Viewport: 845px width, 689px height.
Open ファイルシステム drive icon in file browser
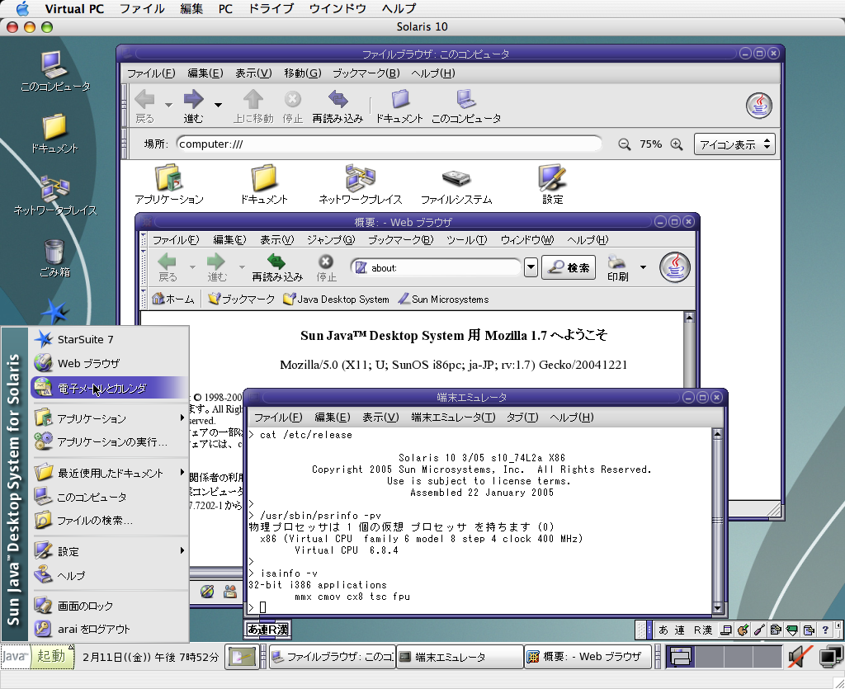(456, 185)
